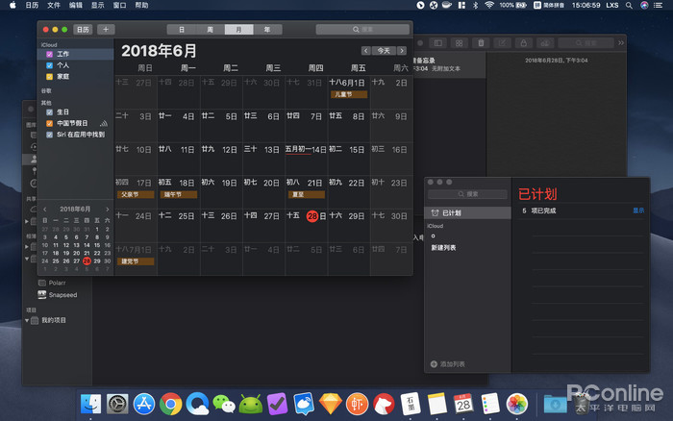The image size is (673, 421).
Task: Open the 显示 menu in menu bar
Action: coord(97,5)
